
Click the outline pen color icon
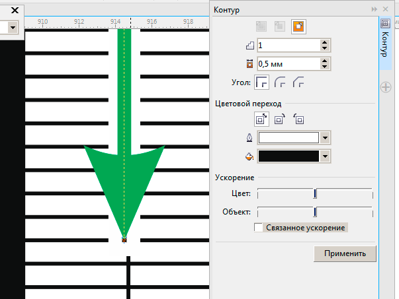tap(249, 138)
